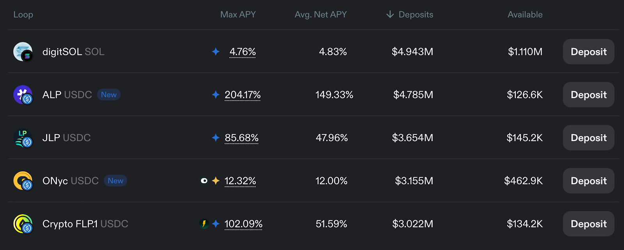Image resolution: width=624 pixels, height=250 pixels.
Task: Click the JLP USDC token icon
Action: point(23,138)
